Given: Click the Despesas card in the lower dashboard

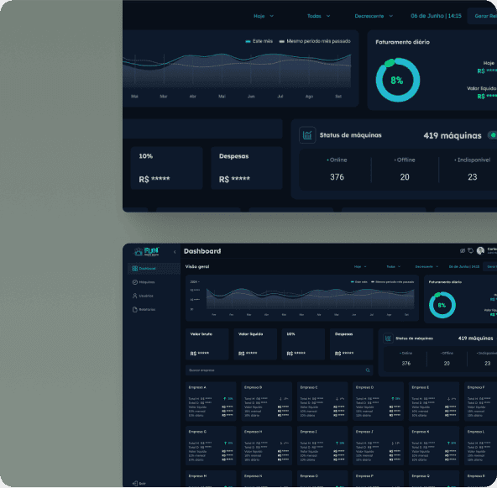Looking at the screenshot, I should [352, 344].
